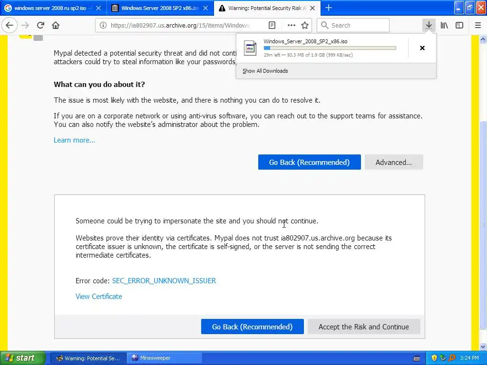Reload the current page
The width and height of the screenshot is (487, 365).
(x=40, y=25)
